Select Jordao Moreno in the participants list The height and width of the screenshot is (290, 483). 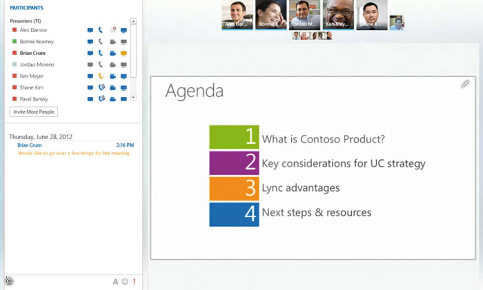[37, 64]
